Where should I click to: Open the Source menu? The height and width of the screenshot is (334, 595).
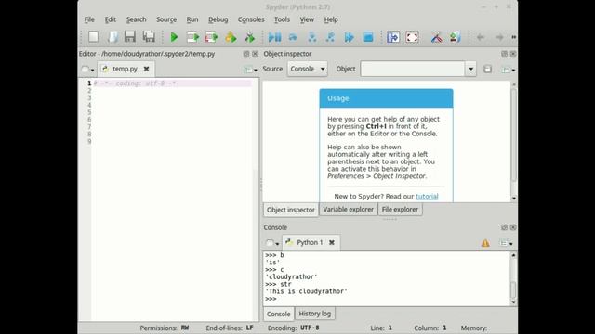click(166, 19)
